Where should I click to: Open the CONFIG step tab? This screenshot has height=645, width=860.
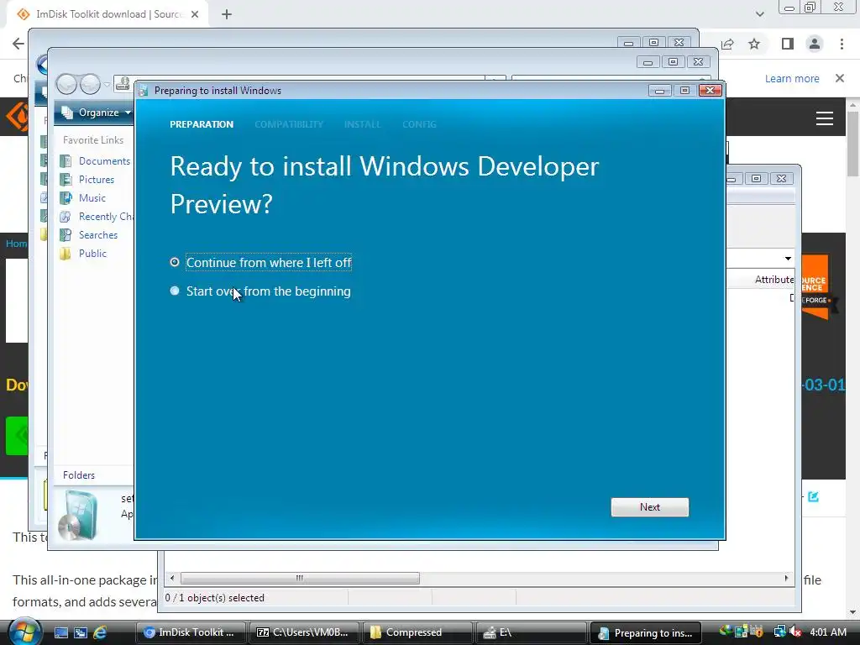tap(419, 124)
